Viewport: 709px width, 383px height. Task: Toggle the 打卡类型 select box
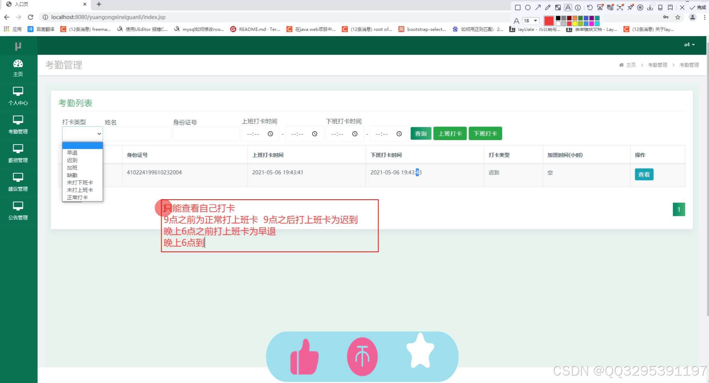point(82,134)
